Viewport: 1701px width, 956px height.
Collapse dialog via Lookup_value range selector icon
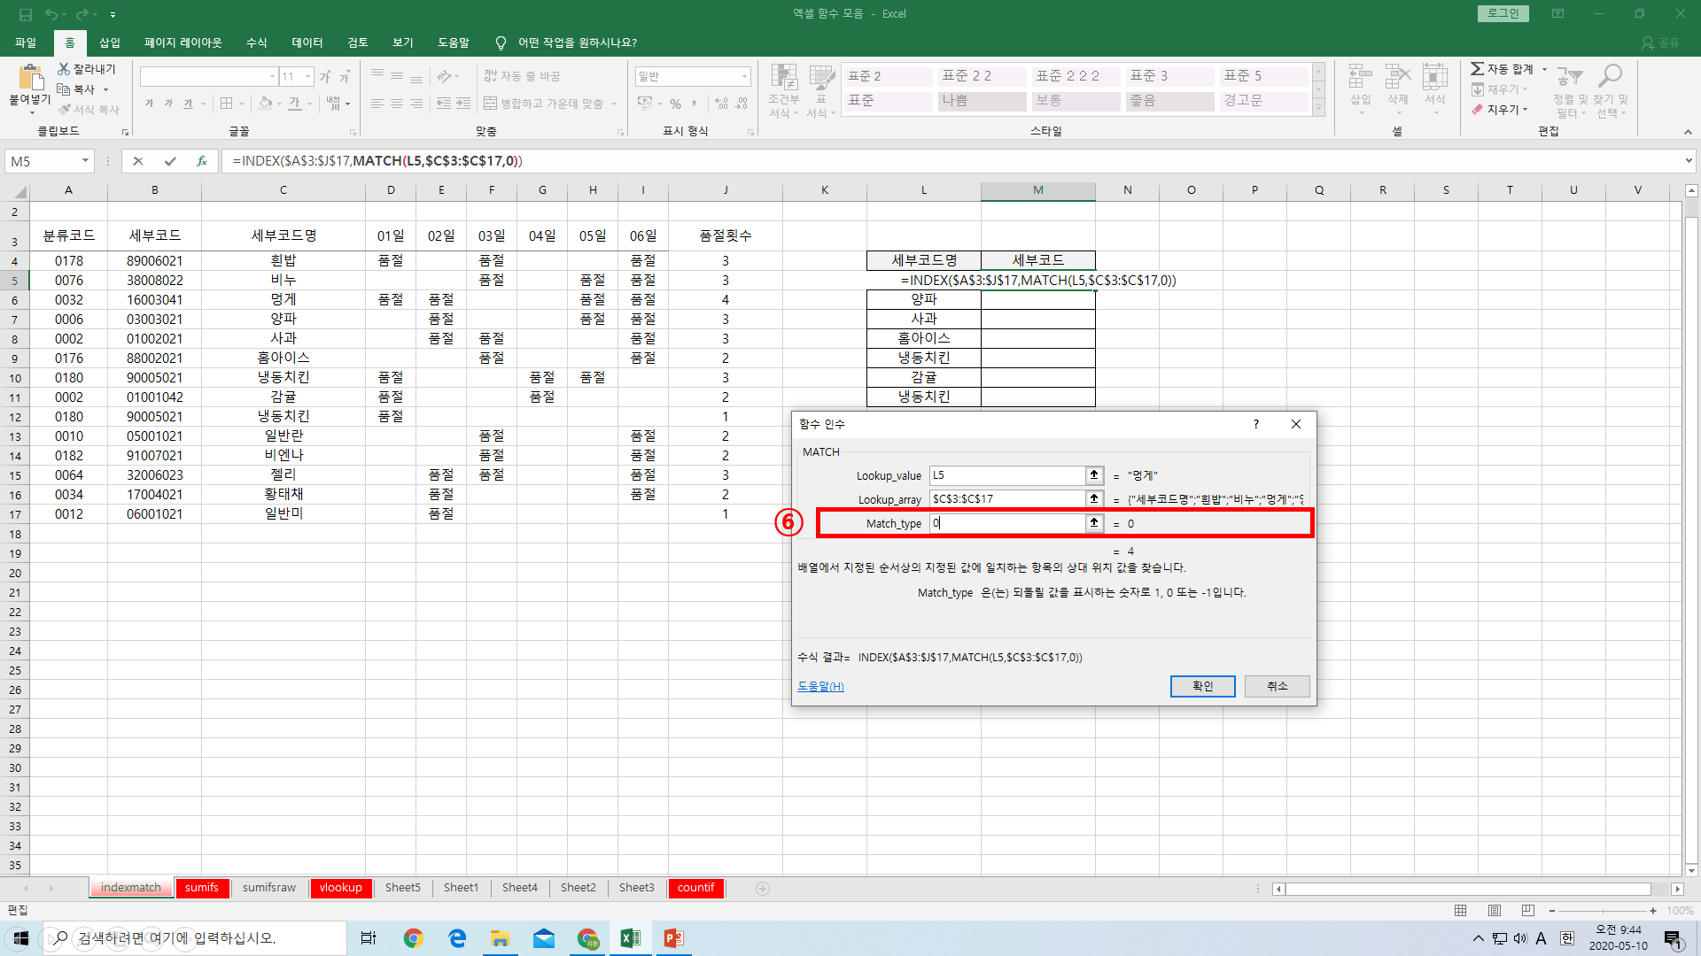click(x=1094, y=475)
